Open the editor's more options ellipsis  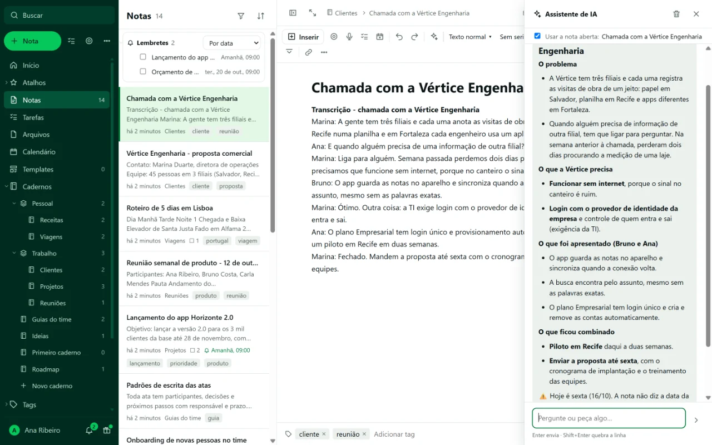tap(324, 52)
